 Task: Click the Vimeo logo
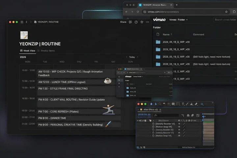pyautogui.click(x=159, y=19)
